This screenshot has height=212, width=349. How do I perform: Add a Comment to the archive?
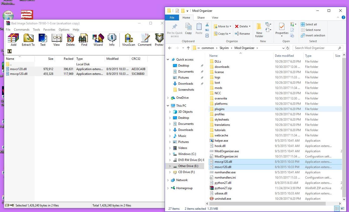(145, 40)
